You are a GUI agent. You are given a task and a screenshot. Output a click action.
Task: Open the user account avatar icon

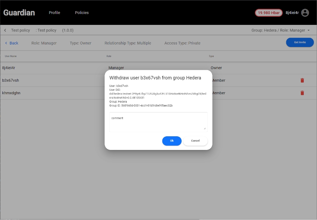pos(305,13)
